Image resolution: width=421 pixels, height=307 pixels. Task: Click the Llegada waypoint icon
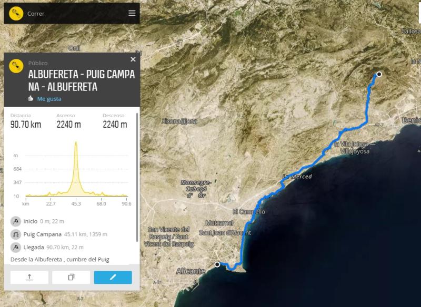(16, 247)
